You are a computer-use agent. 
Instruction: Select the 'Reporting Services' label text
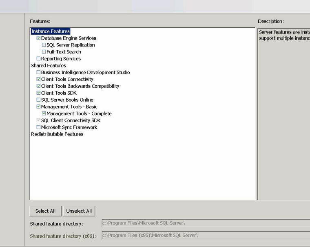[x=61, y=59]
